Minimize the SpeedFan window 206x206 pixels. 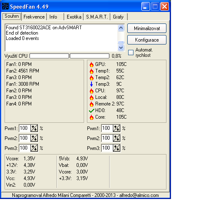145,7
